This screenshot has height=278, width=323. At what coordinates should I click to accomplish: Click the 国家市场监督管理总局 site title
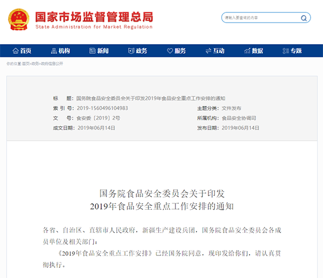[94, 17]
